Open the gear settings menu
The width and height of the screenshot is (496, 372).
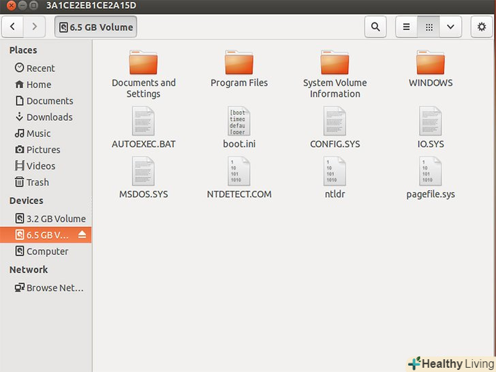[x=482, y=27]
